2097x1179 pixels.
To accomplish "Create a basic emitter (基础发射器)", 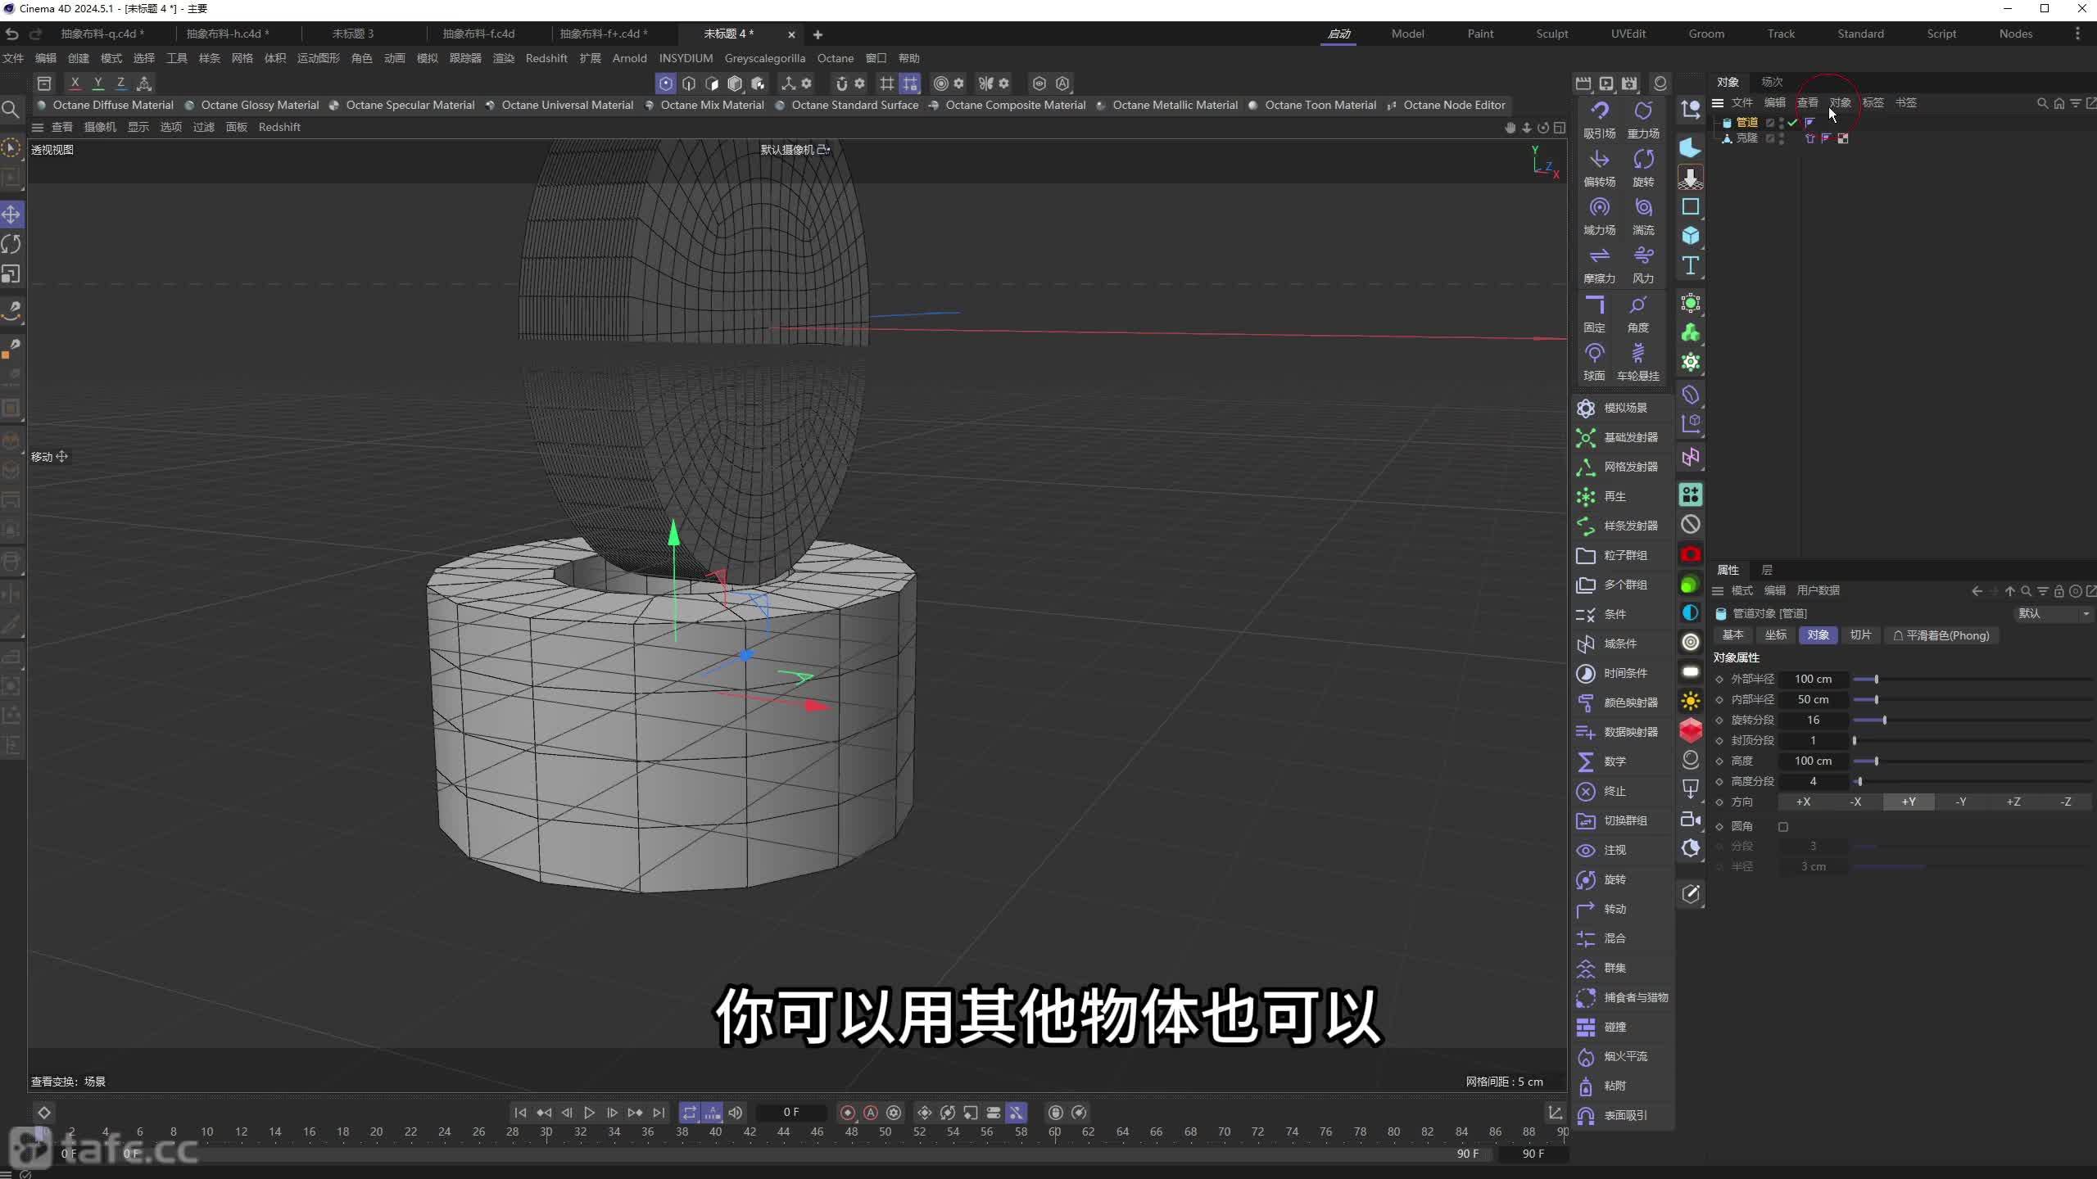I will [1622, 437].
